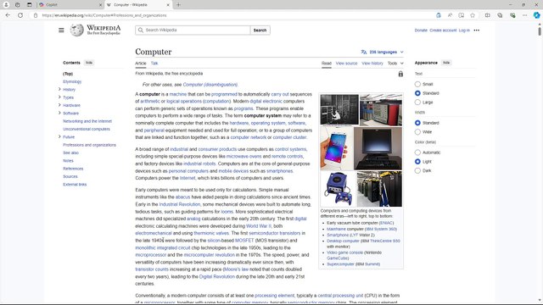This screenshot has height=305, width=543.
Task: Select the Large text size radio button
Action: click(417, 102)
